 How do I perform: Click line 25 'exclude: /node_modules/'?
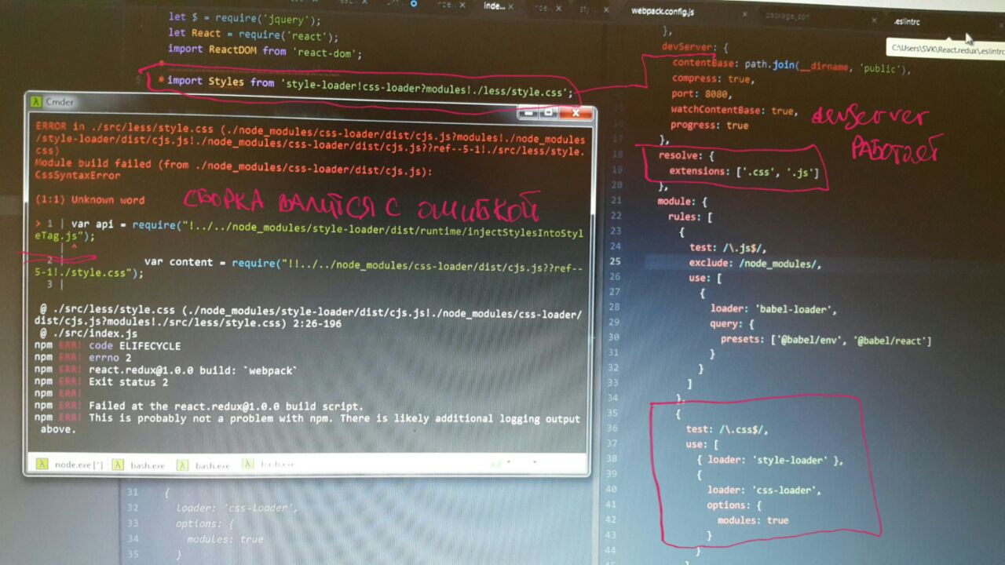(755, 264)
